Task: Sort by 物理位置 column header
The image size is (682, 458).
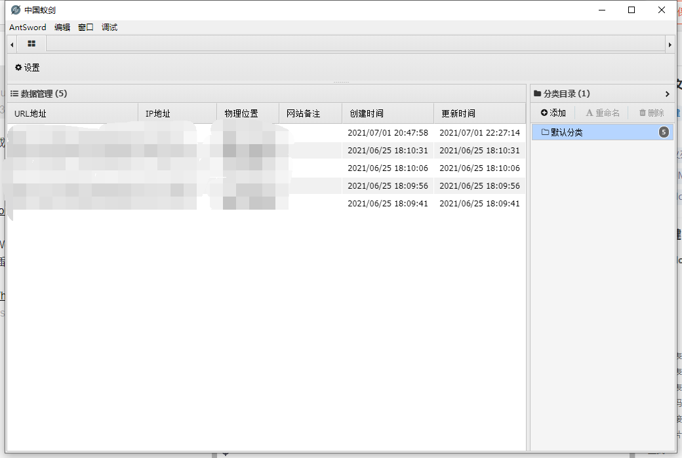Action: coord(248,113)
